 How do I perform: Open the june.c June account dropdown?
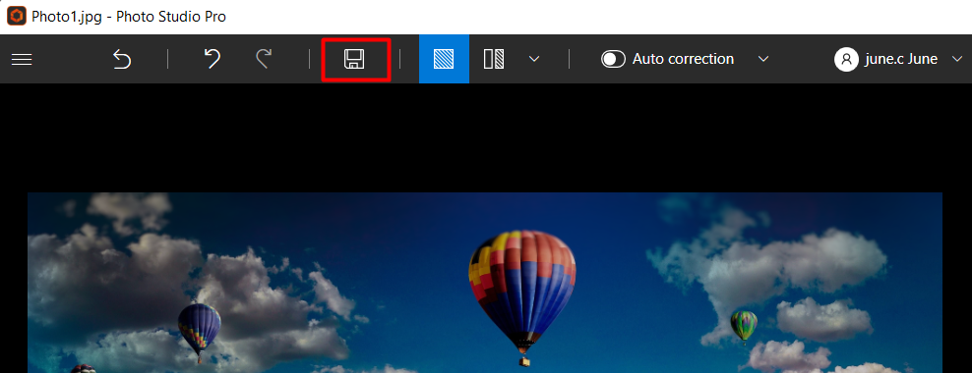coord(956,59)
